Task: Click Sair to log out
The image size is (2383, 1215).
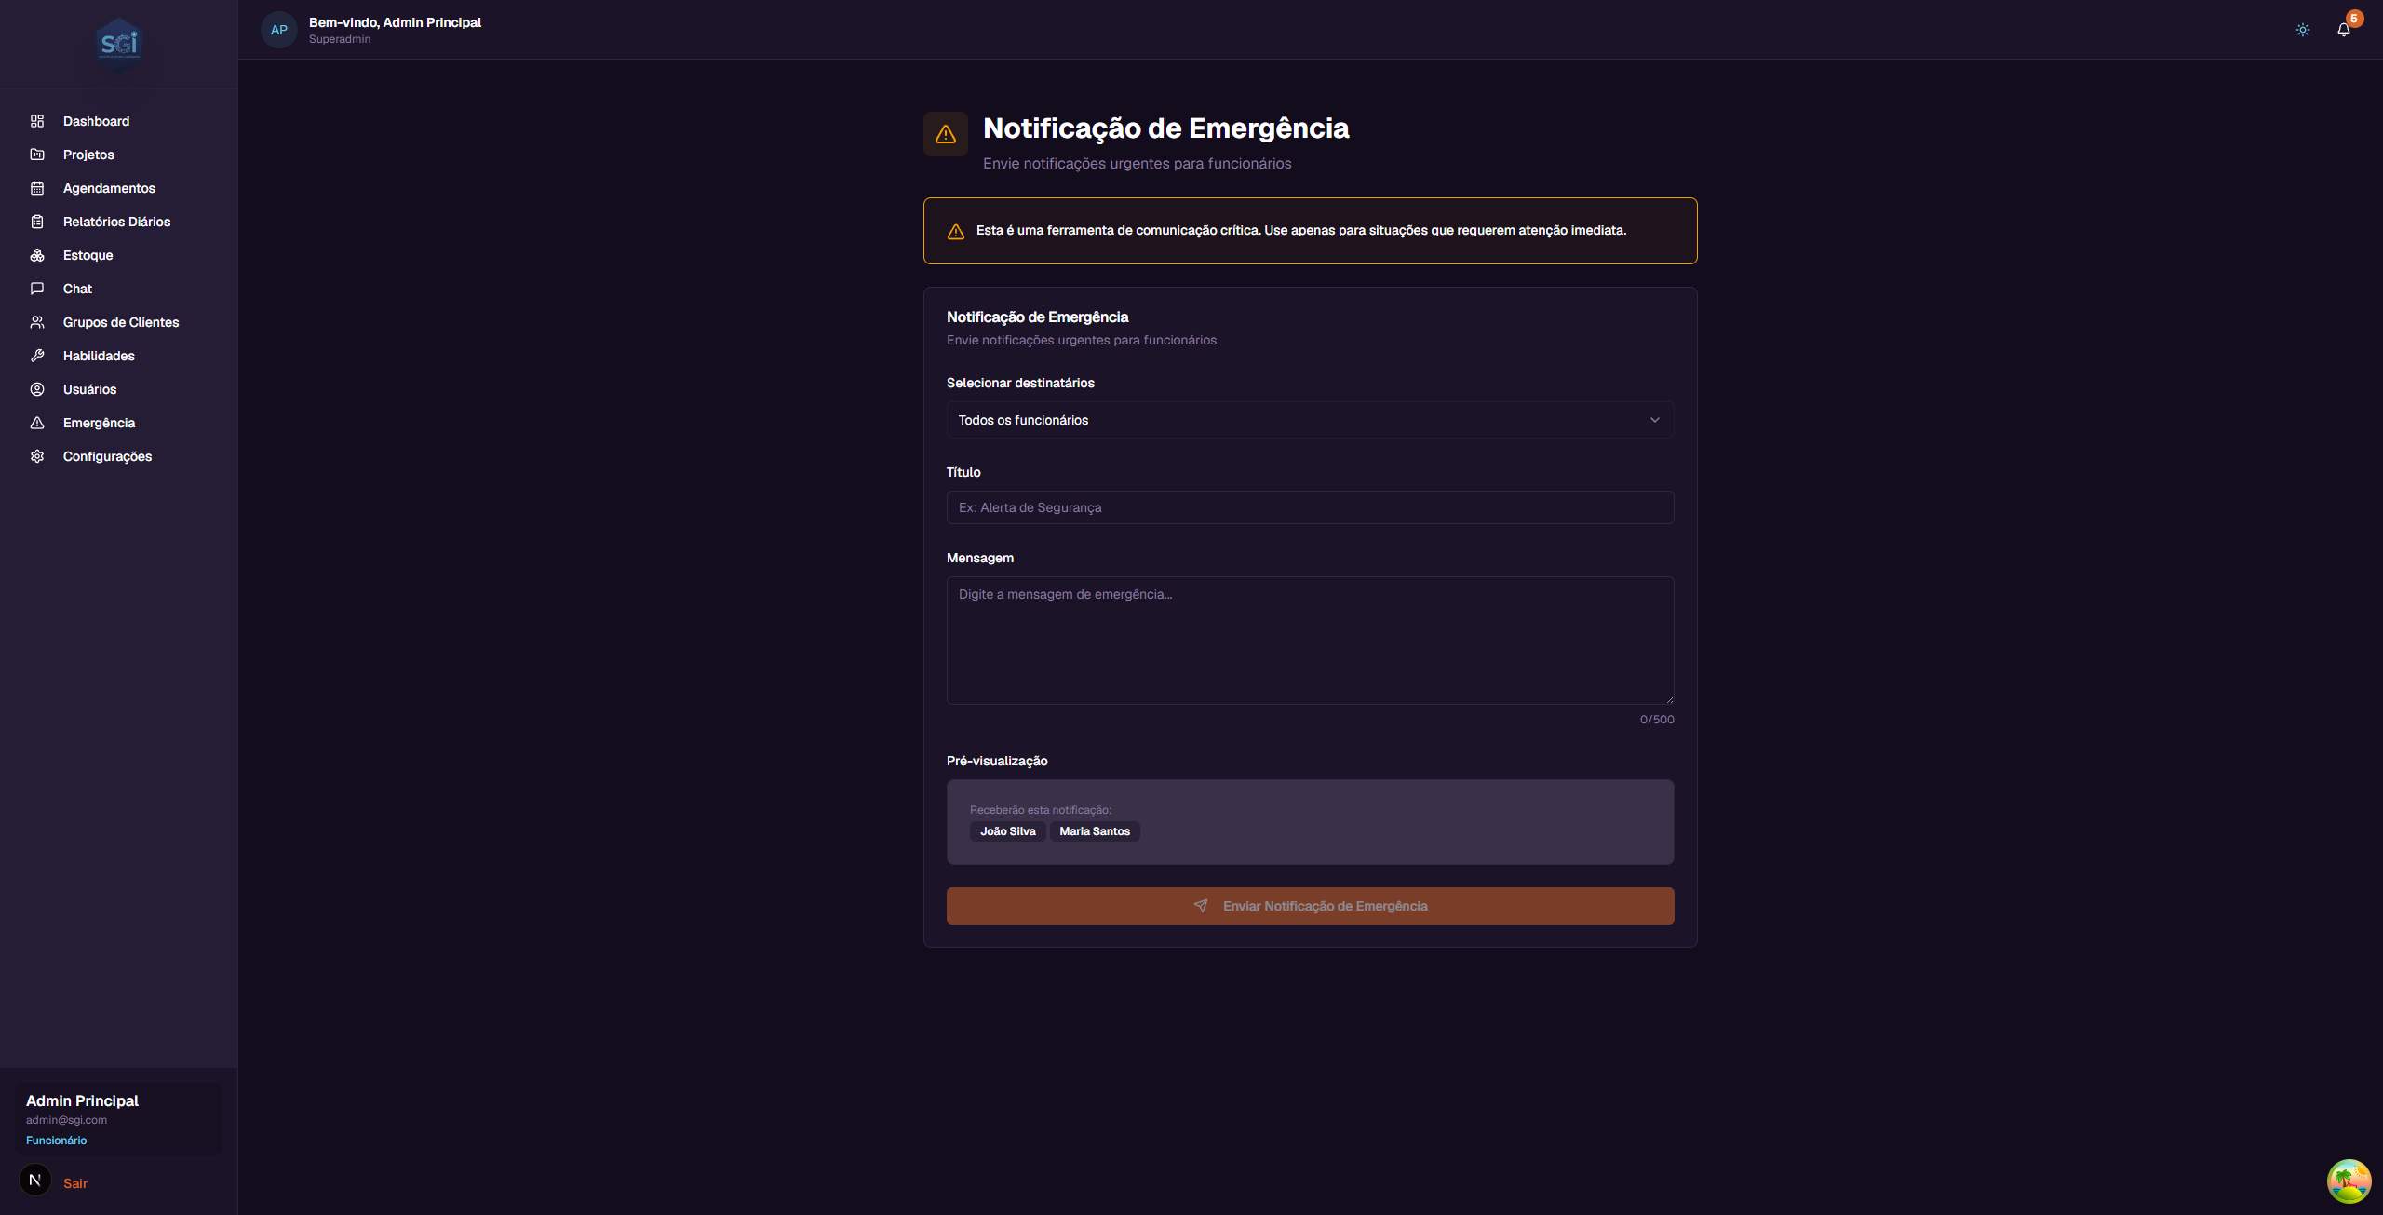Action: [75, 1183]
